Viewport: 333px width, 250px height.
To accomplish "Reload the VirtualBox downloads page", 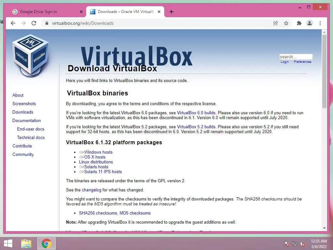I will tap(34, 23).
